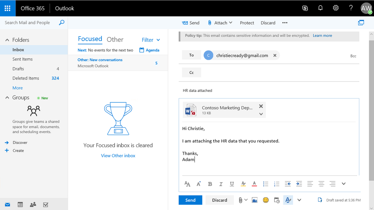Remove recipient christiecready@gmail.com
The height and width of the screenshot is (210, 374).
(275, 55)
